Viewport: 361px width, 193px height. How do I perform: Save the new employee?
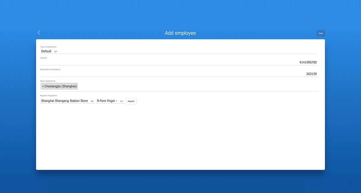pos(321,33)
